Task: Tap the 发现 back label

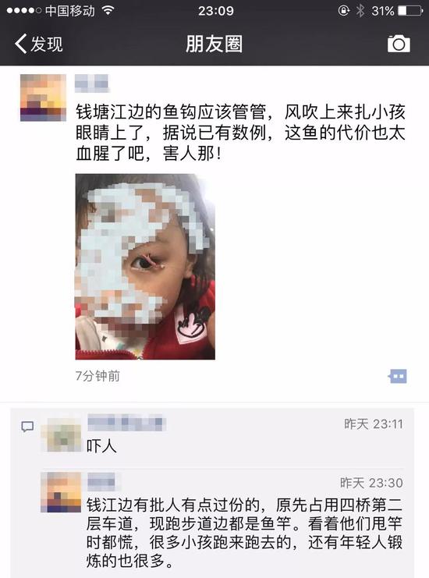Action: (47, 44)
